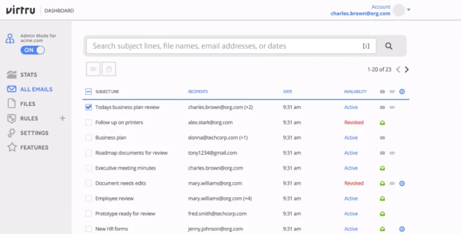Screen dimensions: 461x234
Task: Check the Prototype ready for review checkbox
Action: point(89,214)
